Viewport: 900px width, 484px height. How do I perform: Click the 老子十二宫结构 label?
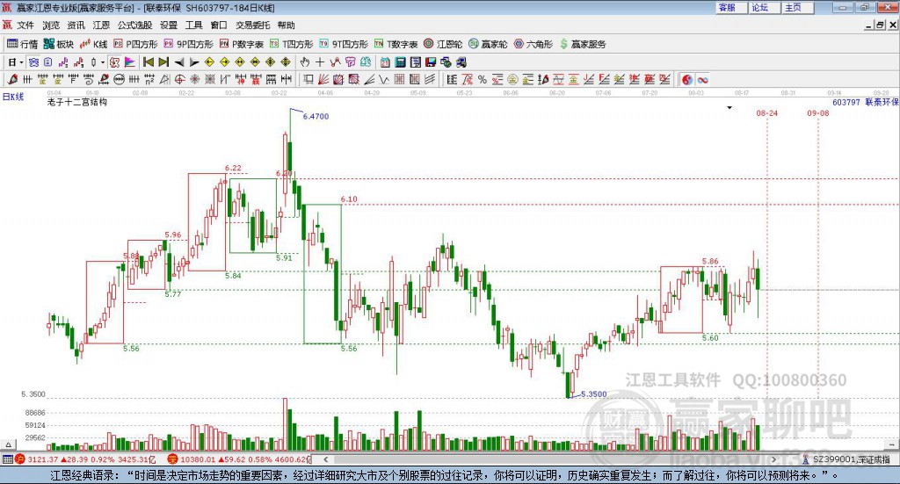77,102
